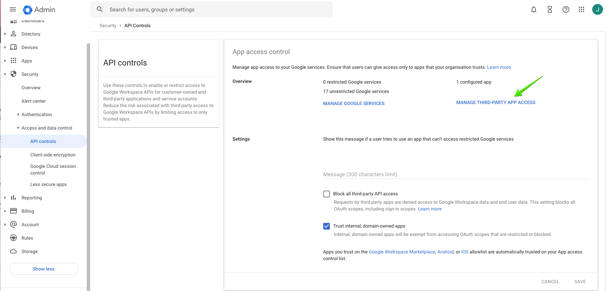Click the Storage cloud icon
The width and height of the screenshot is (606, 291).
13,251
